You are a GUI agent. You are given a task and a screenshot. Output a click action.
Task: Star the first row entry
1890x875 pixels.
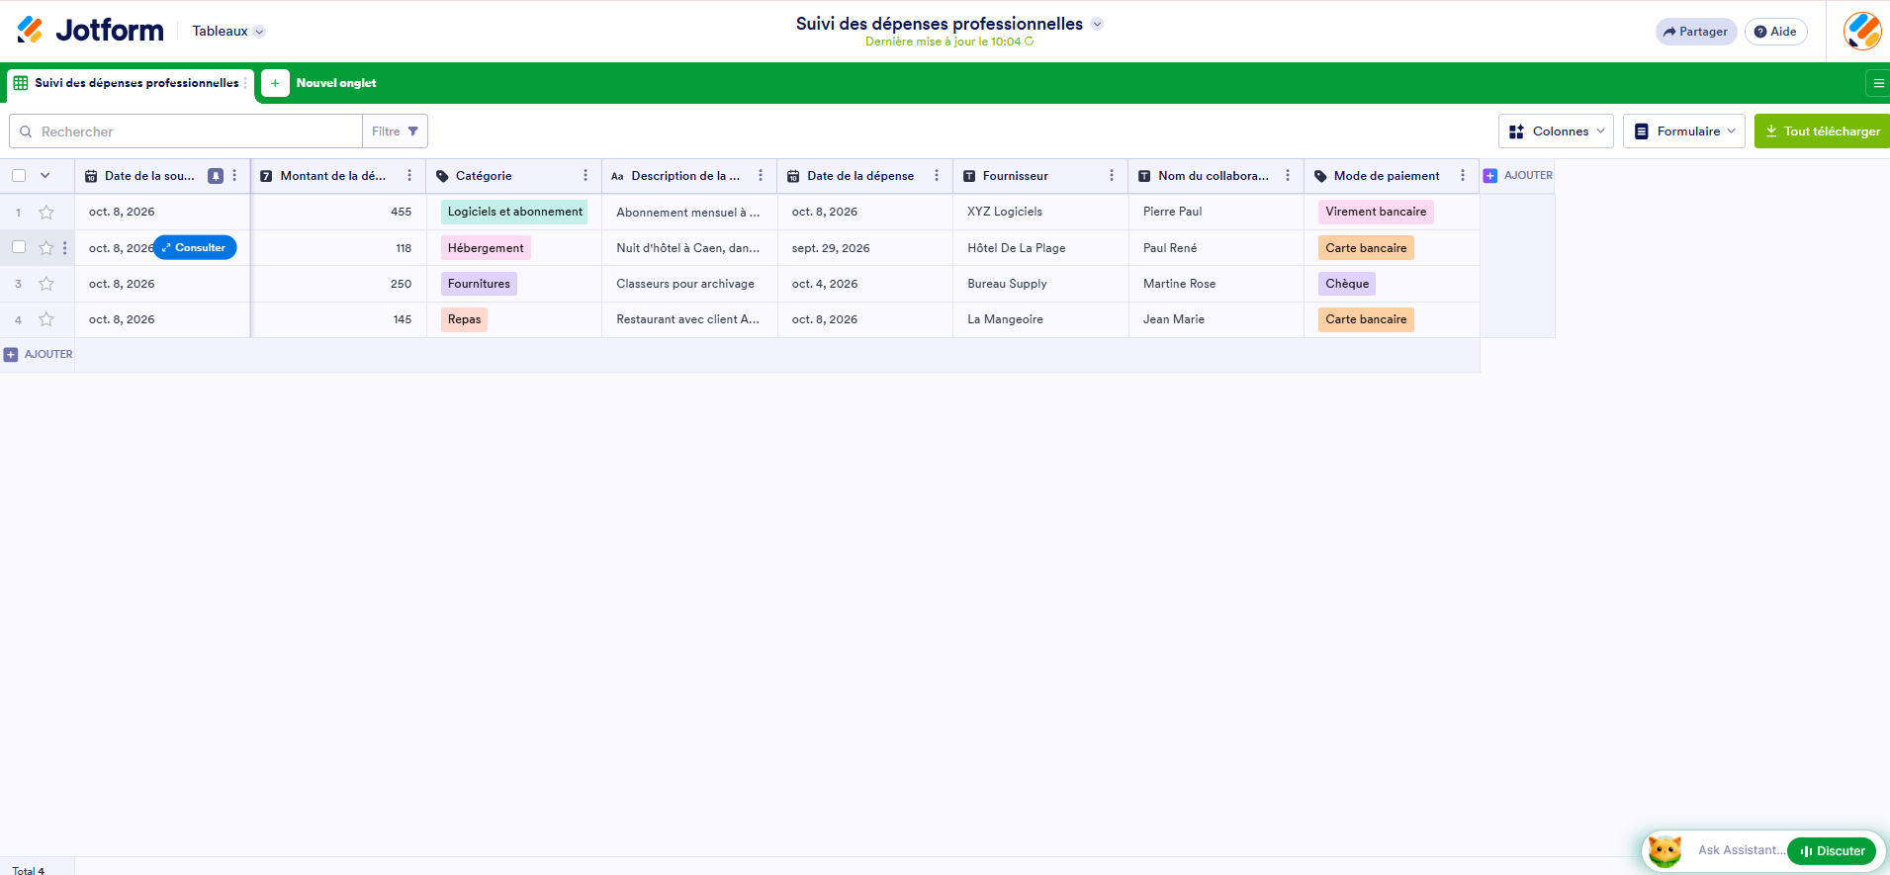click(46, 213)
